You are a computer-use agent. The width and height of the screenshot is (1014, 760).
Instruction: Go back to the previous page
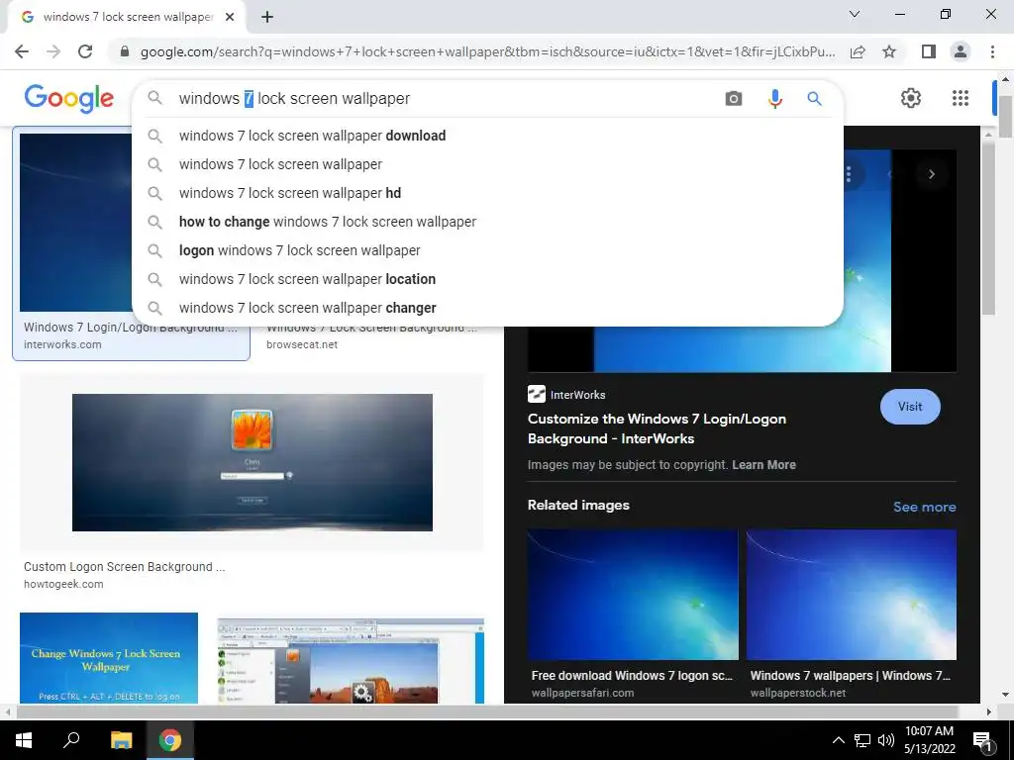click(22, 51)
